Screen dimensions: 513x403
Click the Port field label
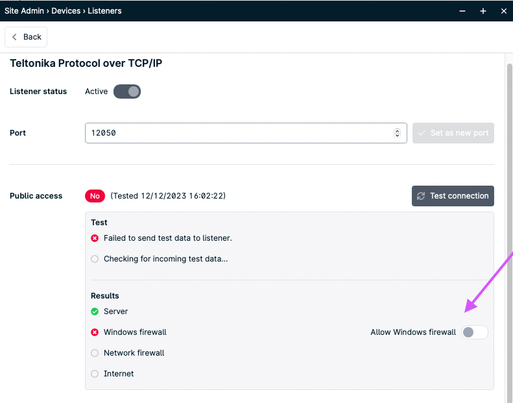click(18, 133)
